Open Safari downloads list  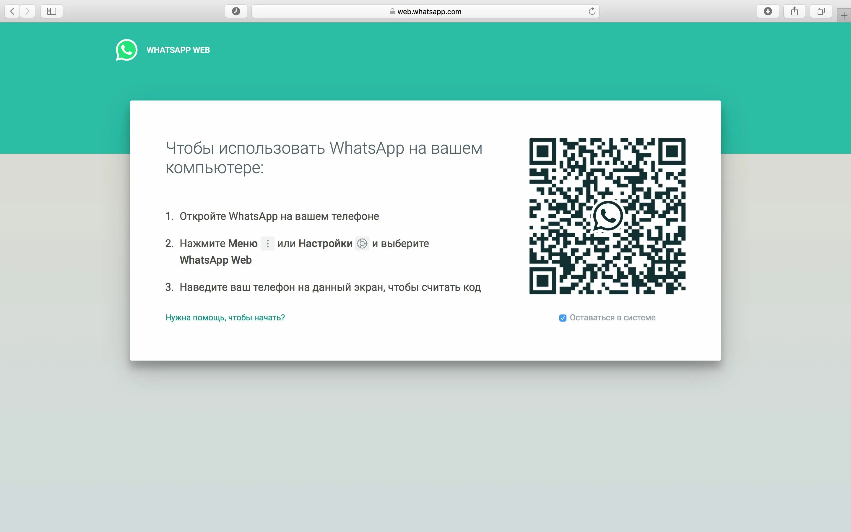click(768, 11)
